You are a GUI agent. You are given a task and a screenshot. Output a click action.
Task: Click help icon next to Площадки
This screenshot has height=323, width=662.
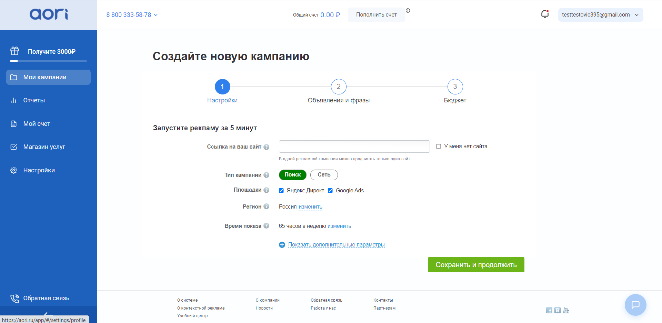266,190
